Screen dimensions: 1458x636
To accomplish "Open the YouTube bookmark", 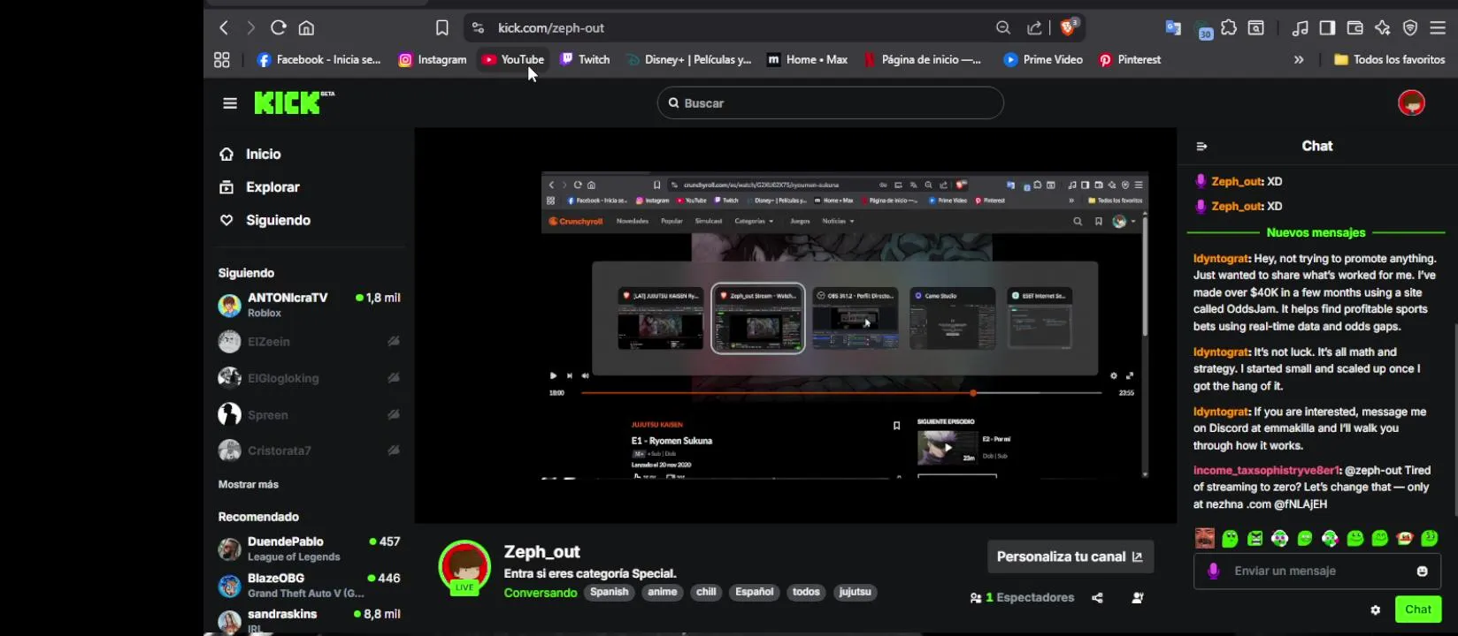I will tap(513, 60).
